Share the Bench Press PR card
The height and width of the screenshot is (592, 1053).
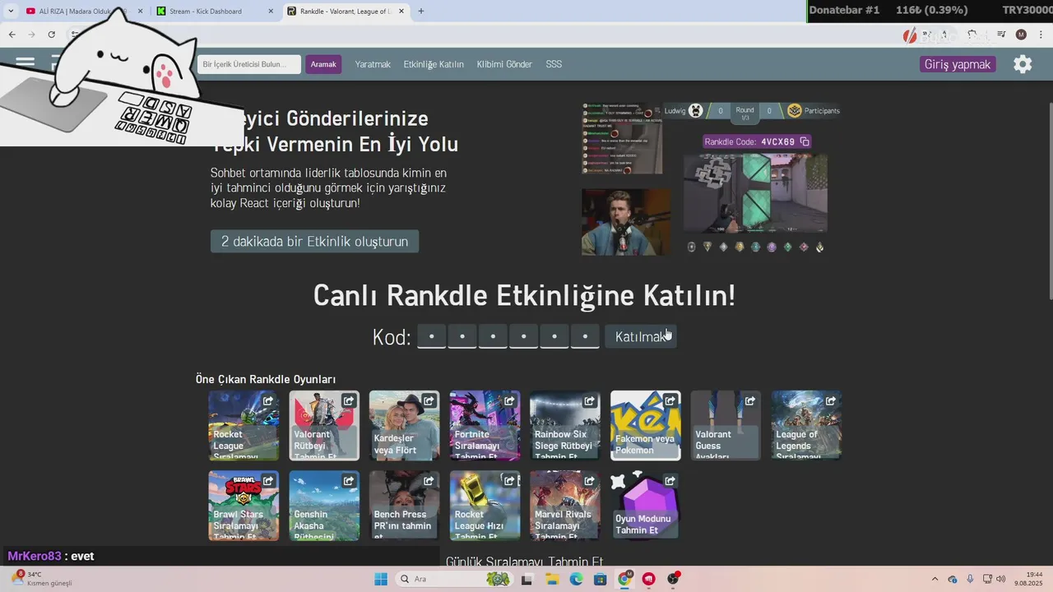tap(429, 481)
